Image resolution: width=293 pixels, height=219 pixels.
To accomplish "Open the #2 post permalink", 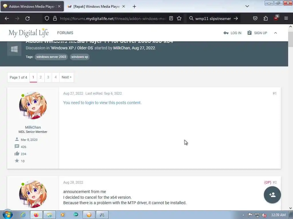I will [275, 182].
